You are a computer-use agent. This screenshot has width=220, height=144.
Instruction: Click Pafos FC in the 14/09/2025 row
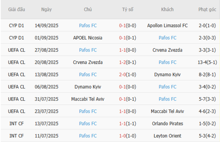[x=88, y=25]
